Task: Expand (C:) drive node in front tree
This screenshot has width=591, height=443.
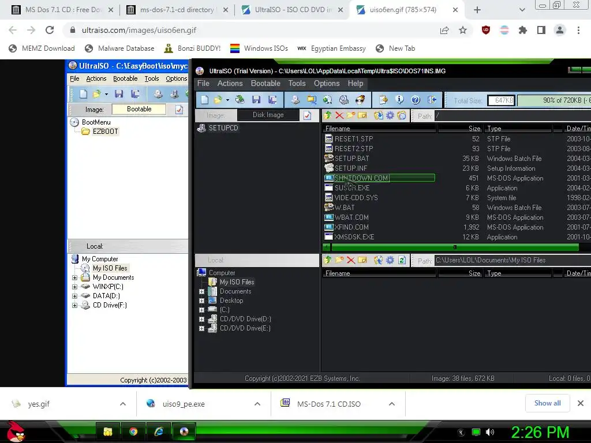Action: (201, 310)
